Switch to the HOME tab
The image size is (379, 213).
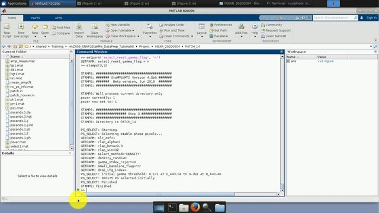[x=12, y=18]
